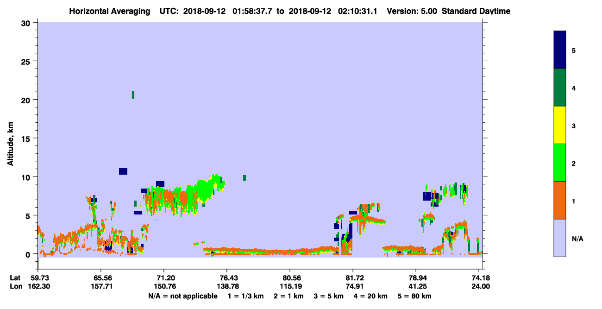Viewport: 602px width, 309px height.
Task: Click the 'N/A = not applicable' legend text
Action: (x=182, y=296)
